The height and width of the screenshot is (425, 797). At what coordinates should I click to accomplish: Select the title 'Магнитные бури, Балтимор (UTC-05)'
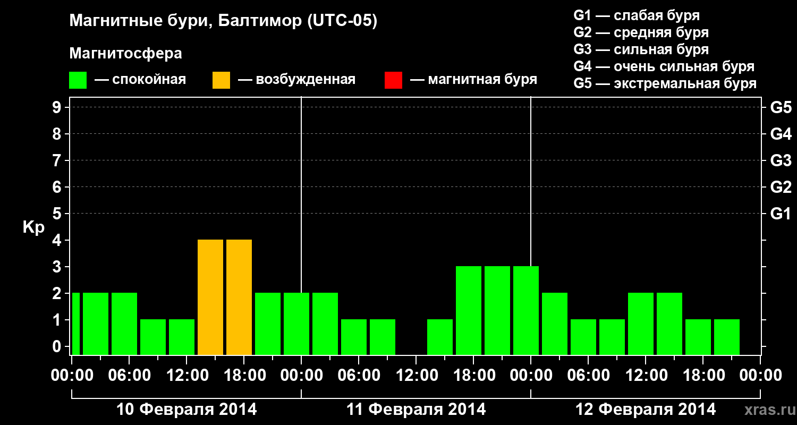(223, 22)
